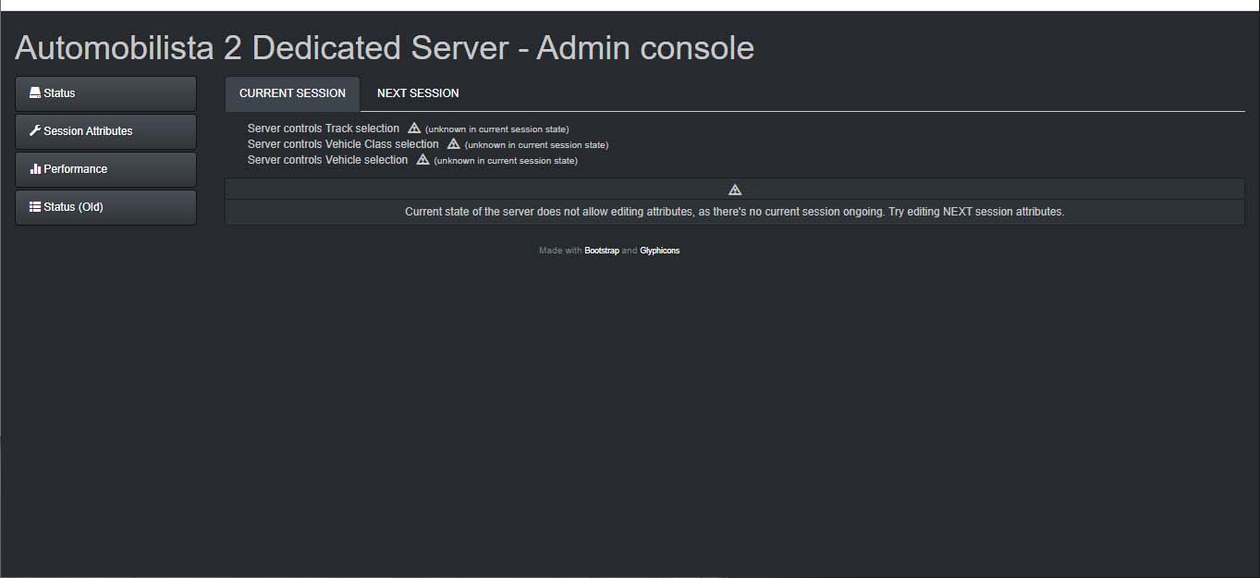Click the 'Server controls Track selection' label
Image resolution: width=1260 pixels, height=578 pixels.
point(324,129)
